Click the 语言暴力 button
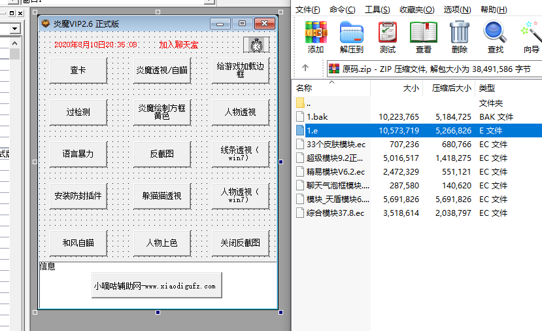 tap(78, 154)
